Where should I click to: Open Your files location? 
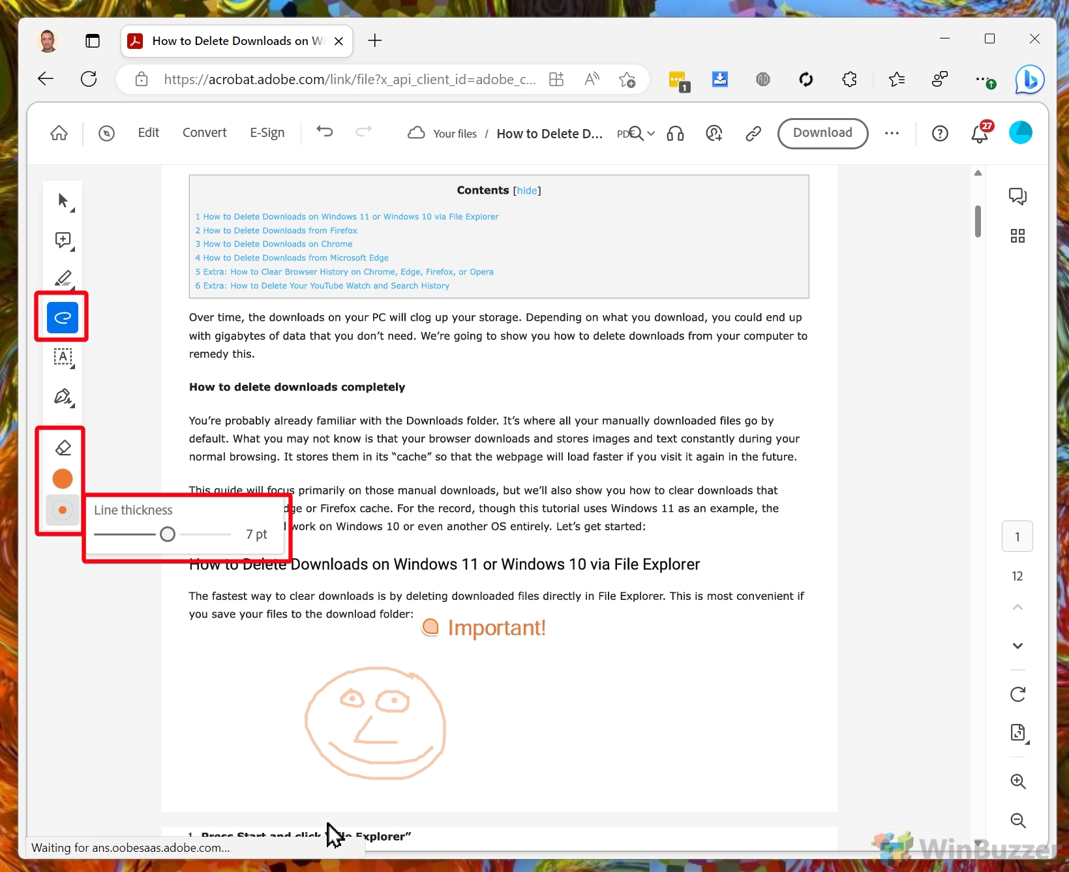(455, 134)
